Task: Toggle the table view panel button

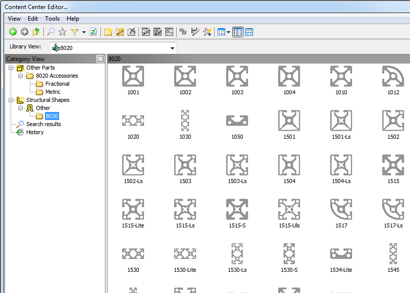Action: [249, 32]
